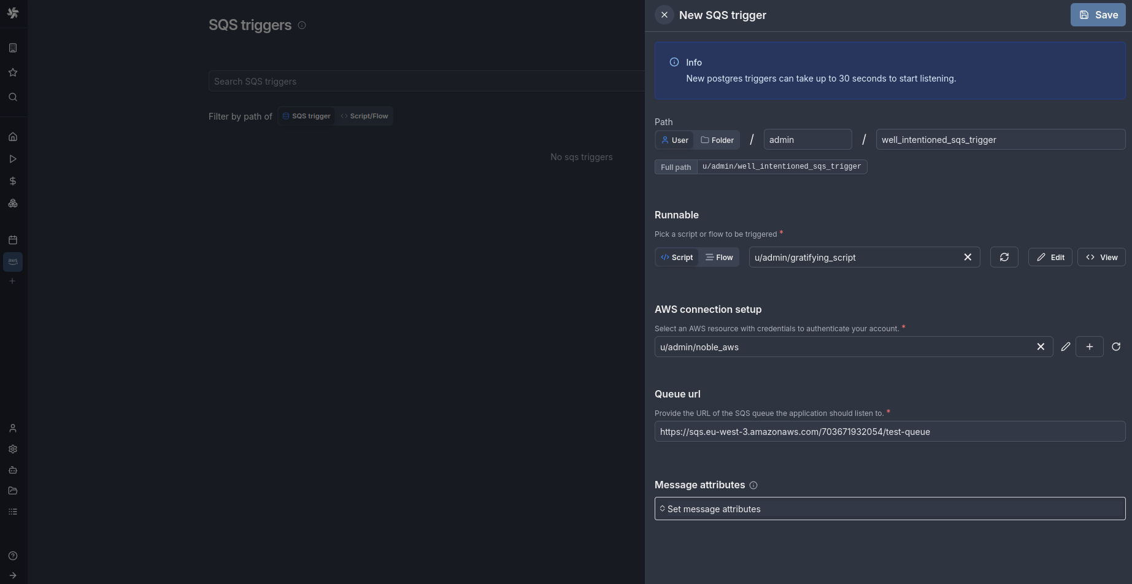Go to Home icon in sidebar

pyautogui.click(x=13, y=137)
